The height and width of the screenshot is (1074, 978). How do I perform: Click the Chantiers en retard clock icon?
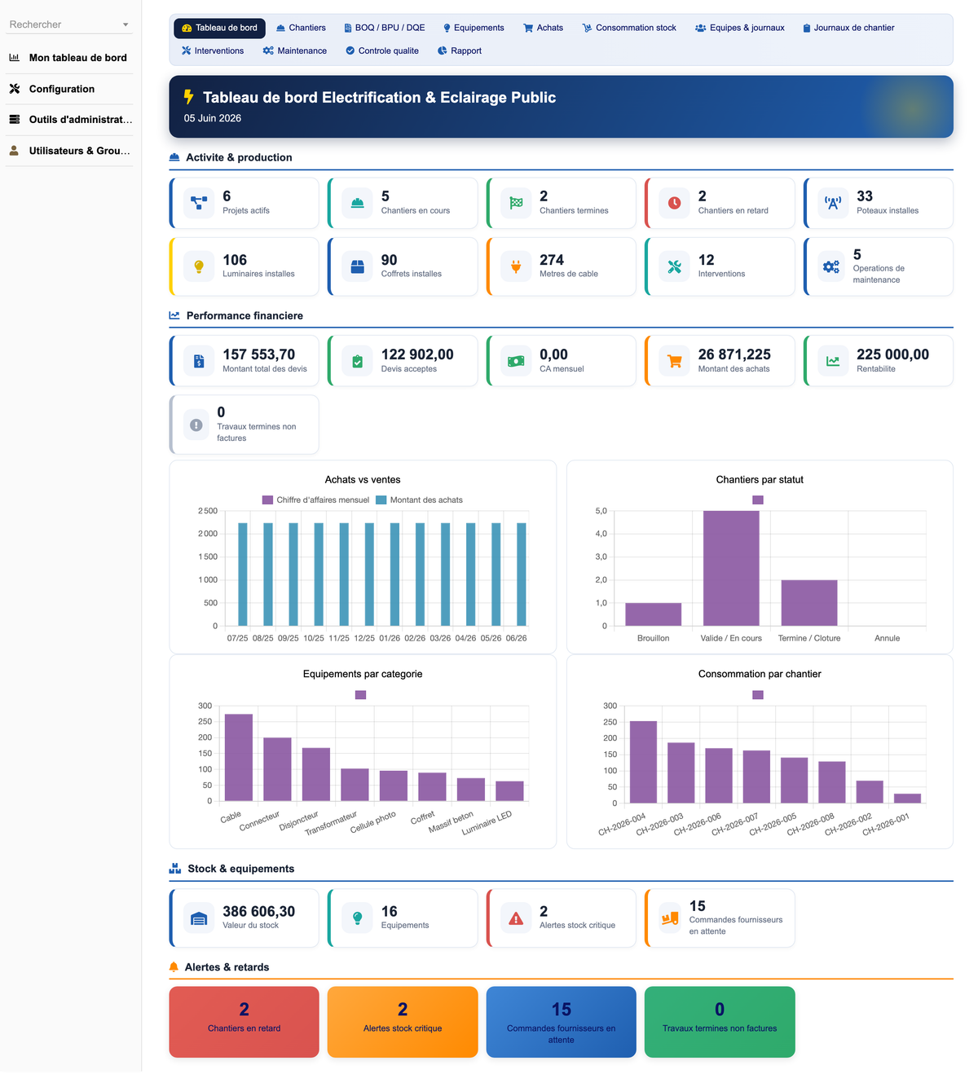click(x=674, y=203)
